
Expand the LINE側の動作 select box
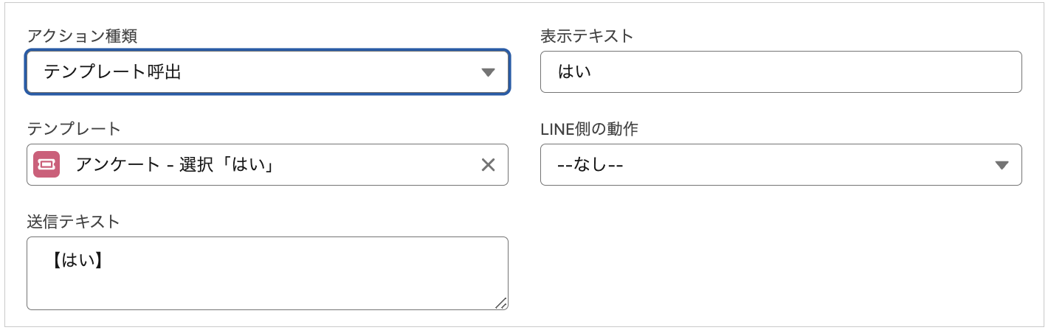tap(780, 165)
